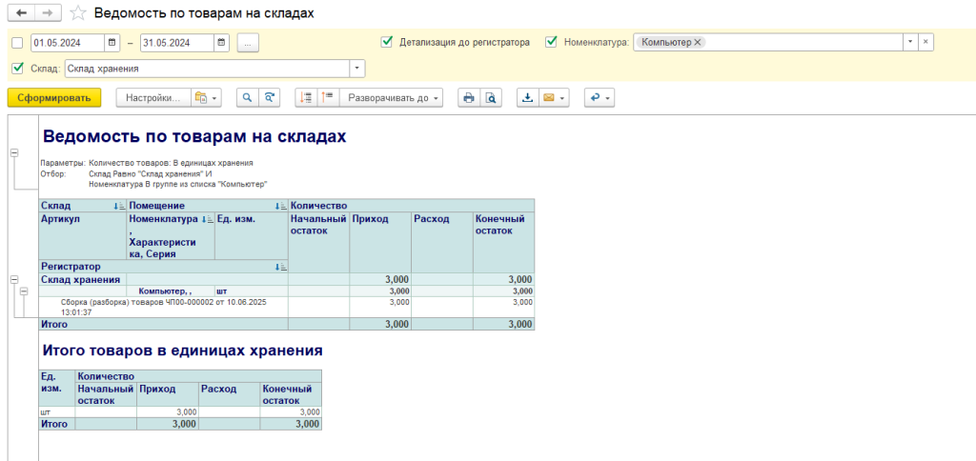The height and width of the screenshot is (461, 976).
Task: Click the print report printer icon
Action: (x=468, y=97)
